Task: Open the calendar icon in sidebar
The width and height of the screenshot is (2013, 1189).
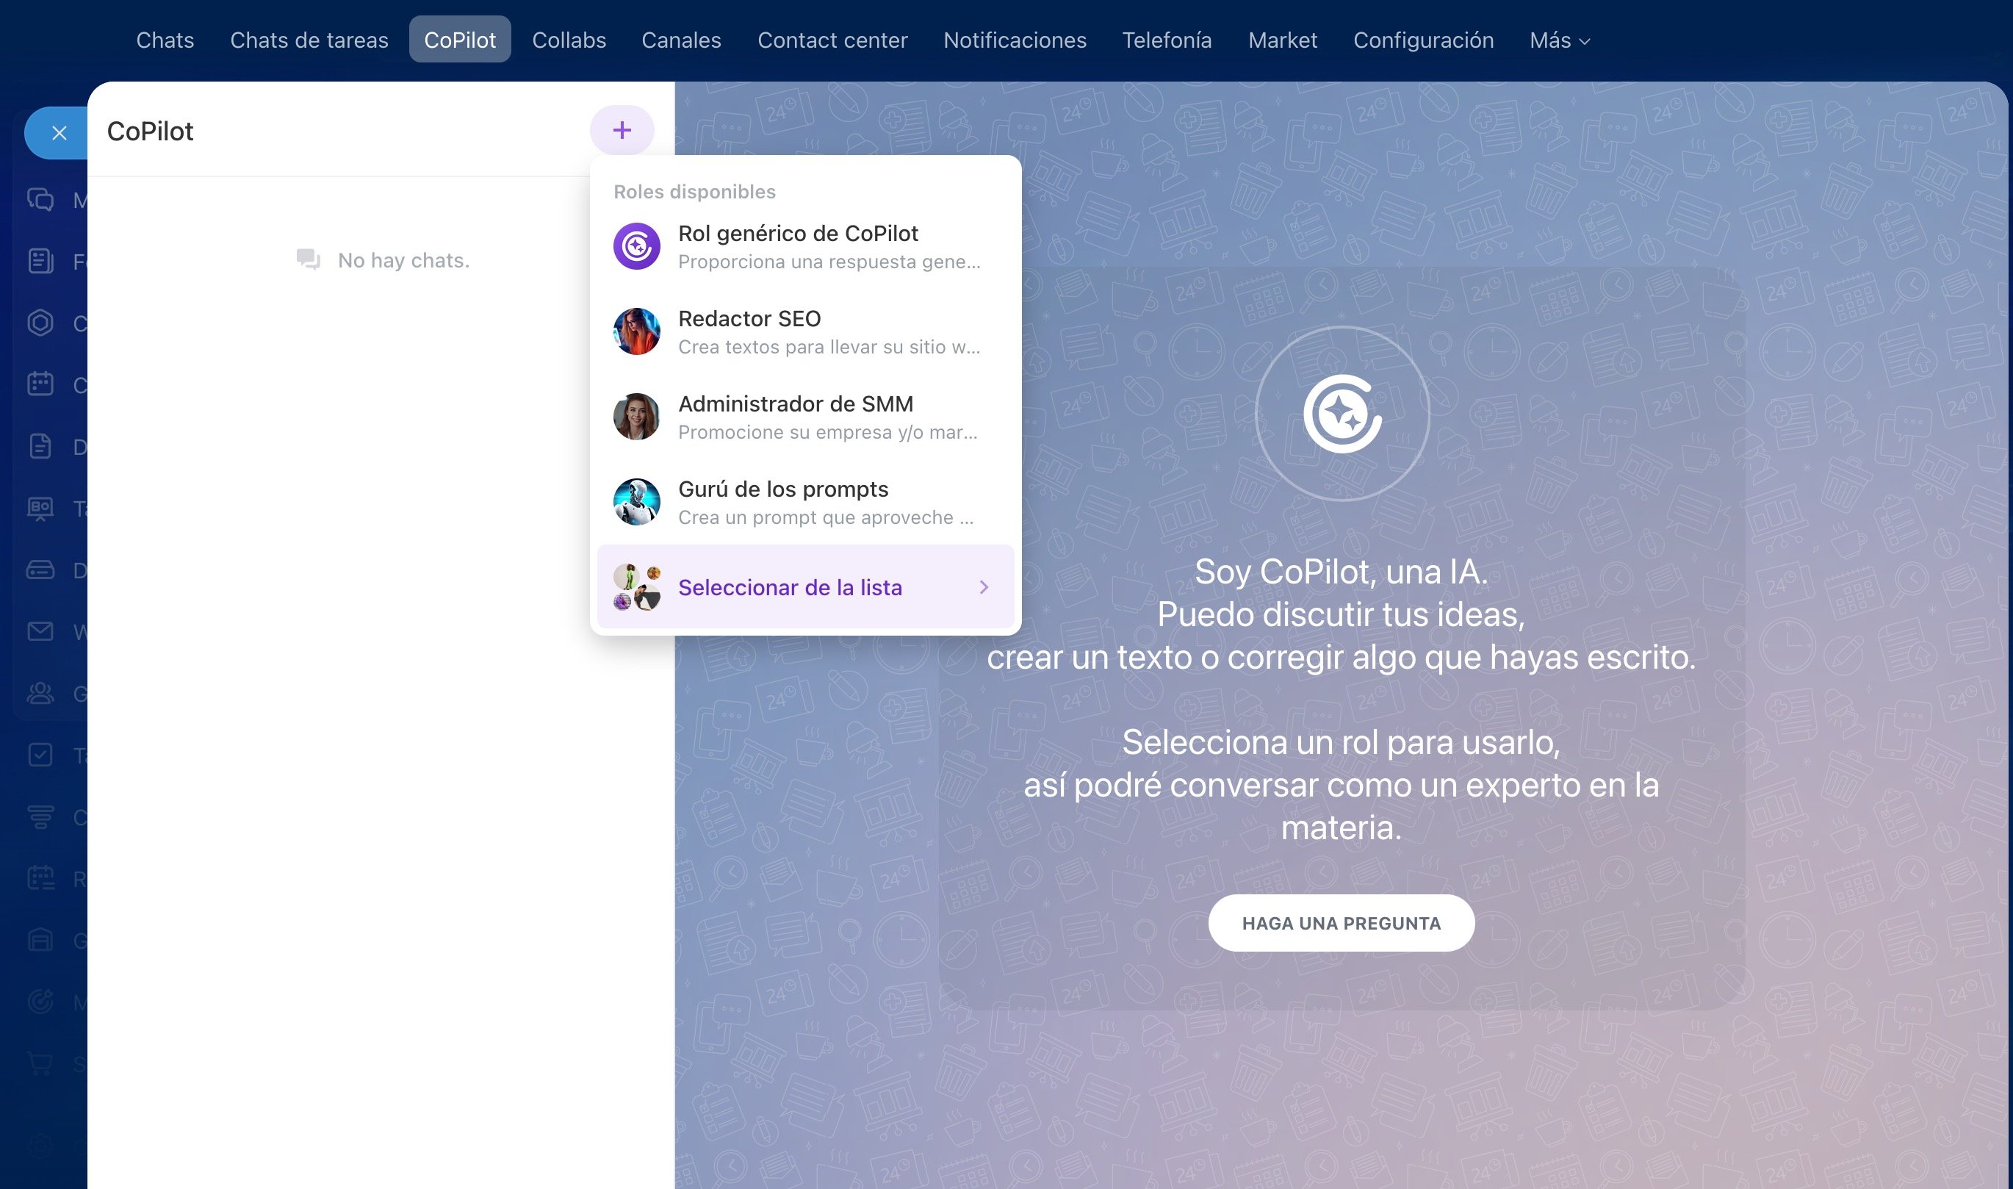Action: point(40,384)
